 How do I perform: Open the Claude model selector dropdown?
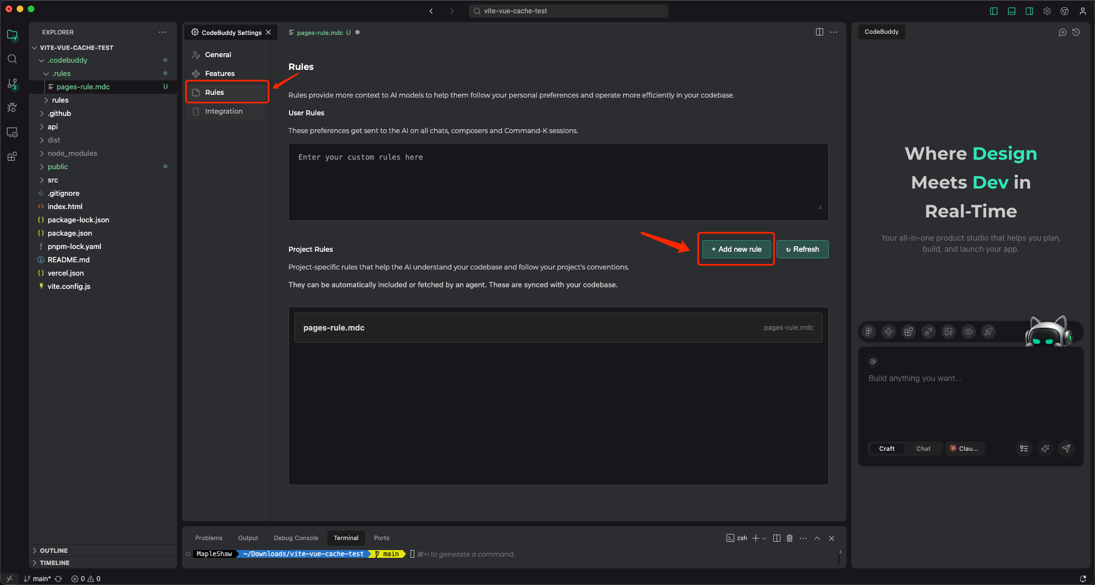[x=965, y=449]
